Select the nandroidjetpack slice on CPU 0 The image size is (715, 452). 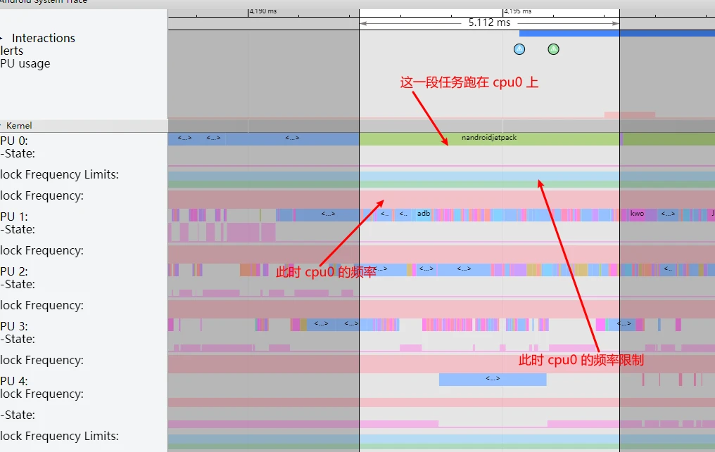488,138
